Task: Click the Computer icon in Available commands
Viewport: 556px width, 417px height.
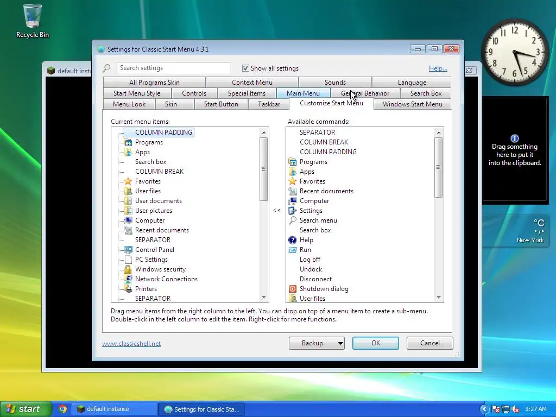Action: click(293, 201)
